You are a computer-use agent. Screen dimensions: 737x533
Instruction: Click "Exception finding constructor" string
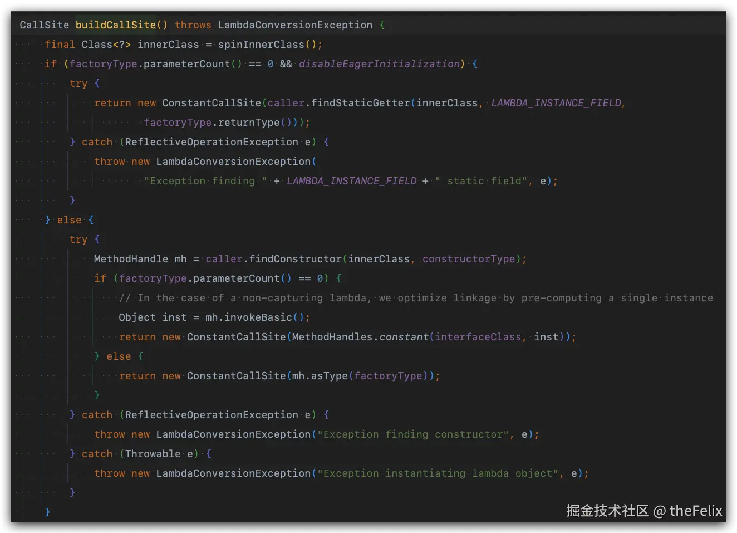click(x=413, y=434)
